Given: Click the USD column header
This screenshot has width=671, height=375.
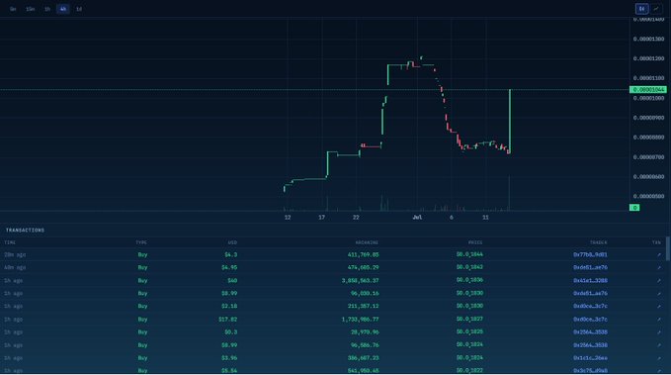Looking at the screenshot, I should (232, 242).
